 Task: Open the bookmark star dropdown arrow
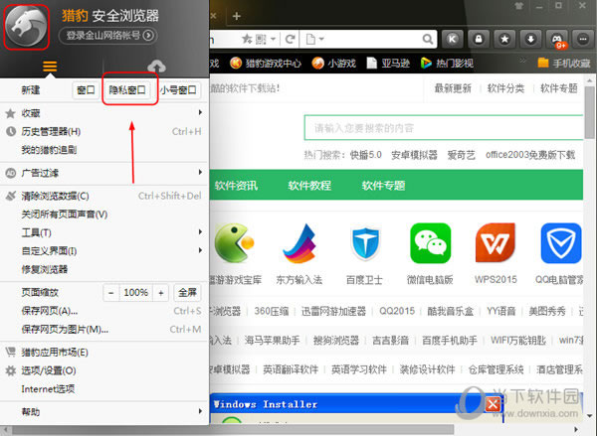pyautogui.click(x=273, y=39)
